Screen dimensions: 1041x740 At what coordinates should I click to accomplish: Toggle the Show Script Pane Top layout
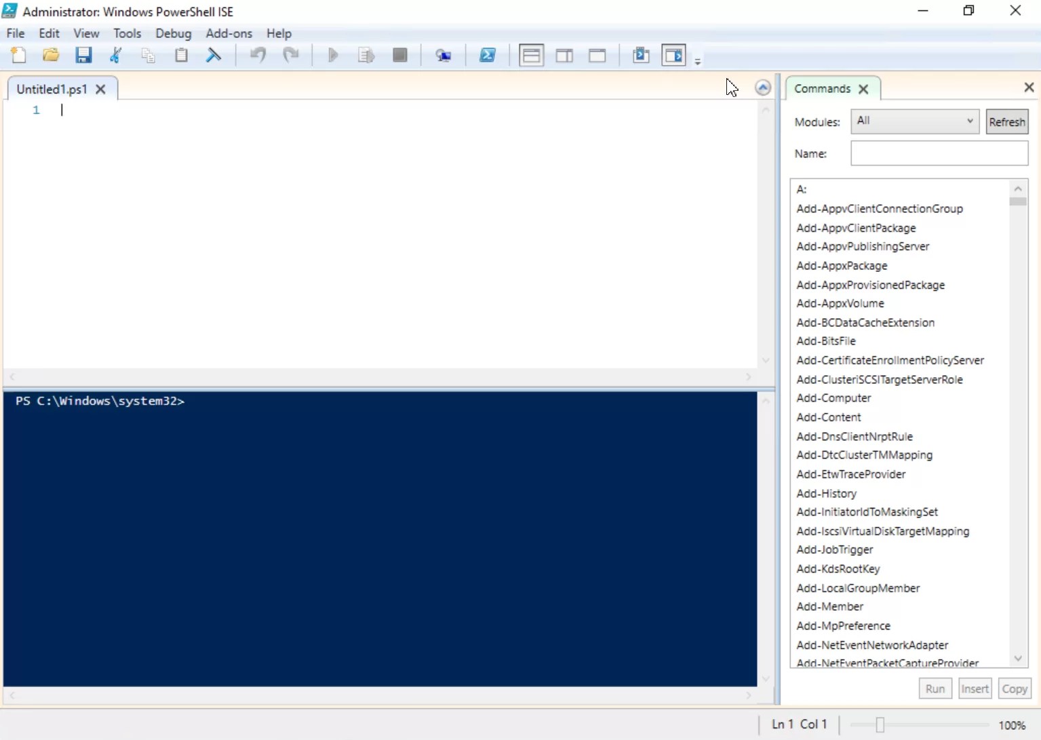531,55
